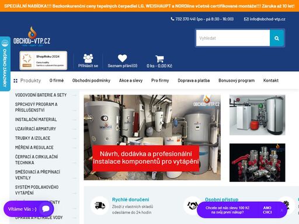Click the boiler room thumbnail image

point(258,115)
